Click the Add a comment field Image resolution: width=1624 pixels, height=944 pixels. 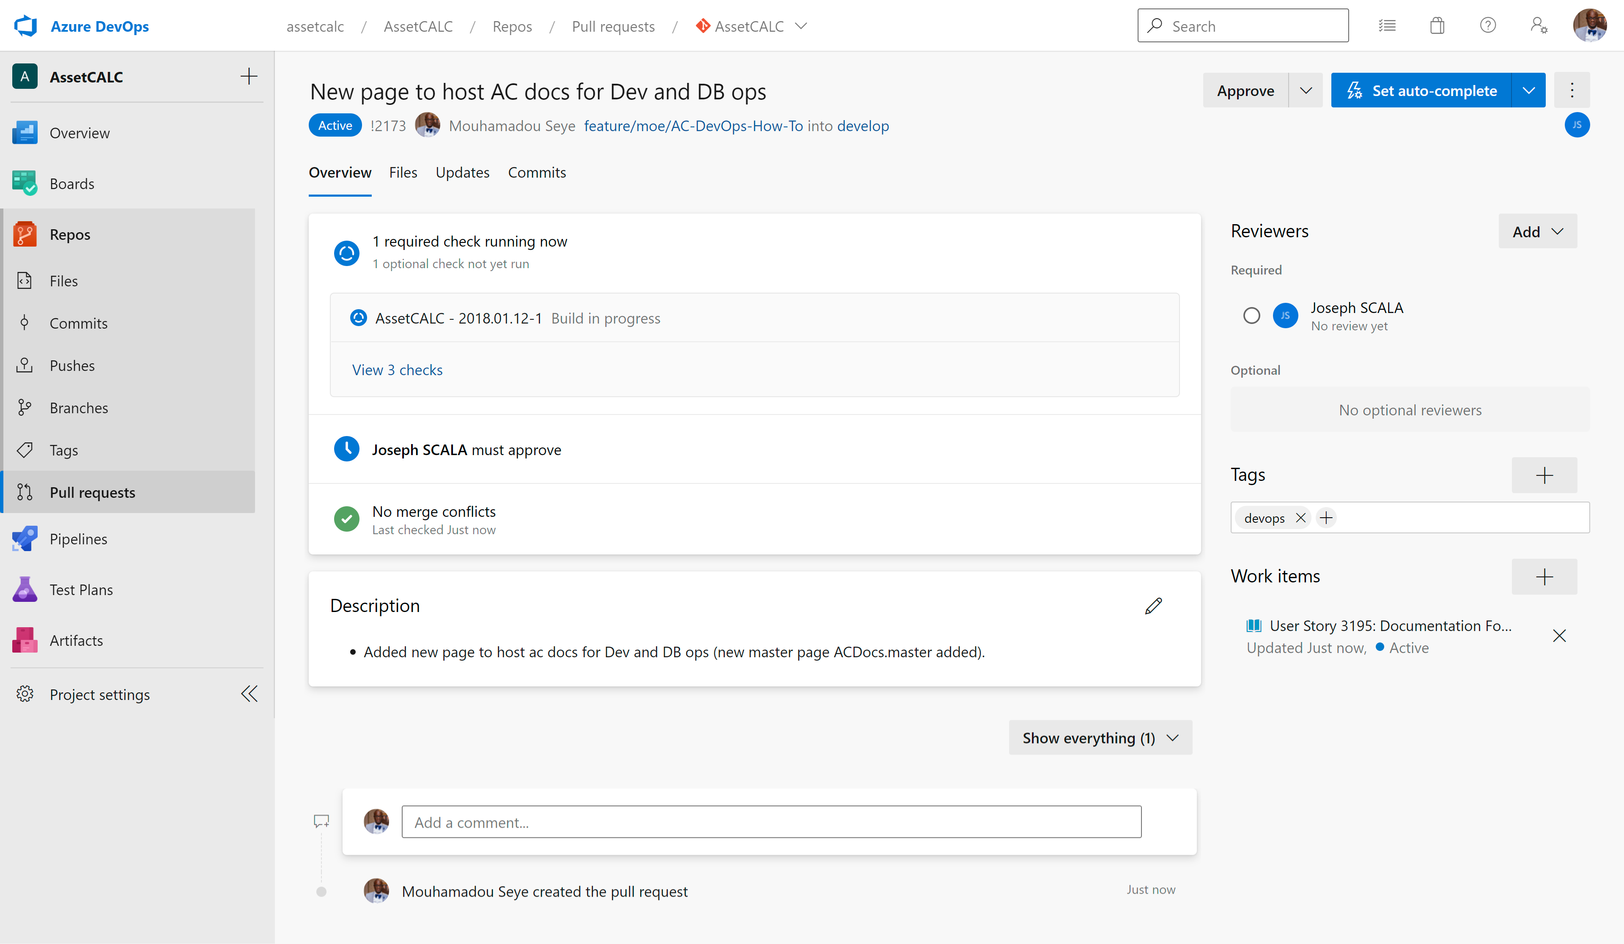(771, 822)
